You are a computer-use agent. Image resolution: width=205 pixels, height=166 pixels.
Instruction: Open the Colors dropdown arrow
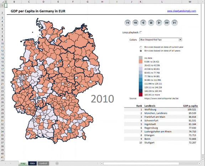click(180, 40)
